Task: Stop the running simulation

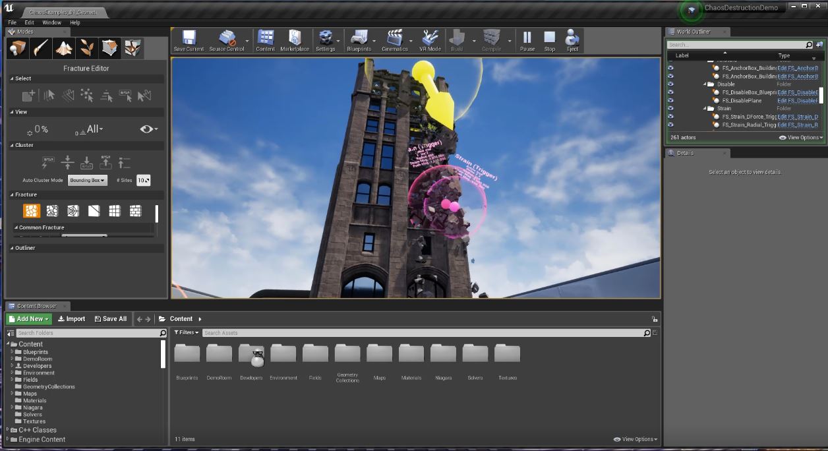Action: tap(549, 41)
